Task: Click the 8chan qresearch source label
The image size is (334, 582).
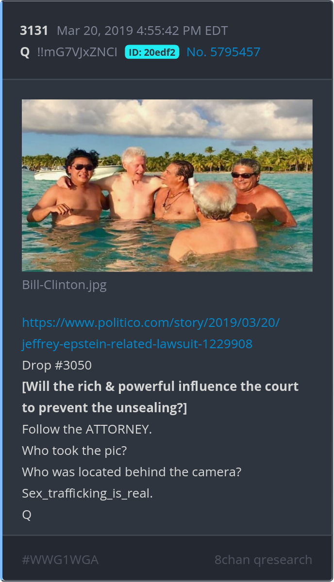Action: click(x=264, y=560)
